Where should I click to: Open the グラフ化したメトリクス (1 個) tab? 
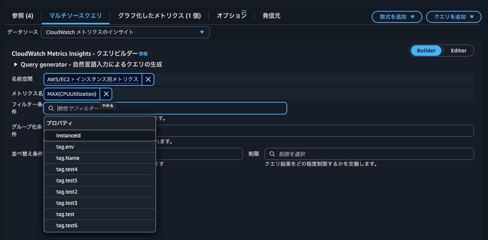(160, 16)
